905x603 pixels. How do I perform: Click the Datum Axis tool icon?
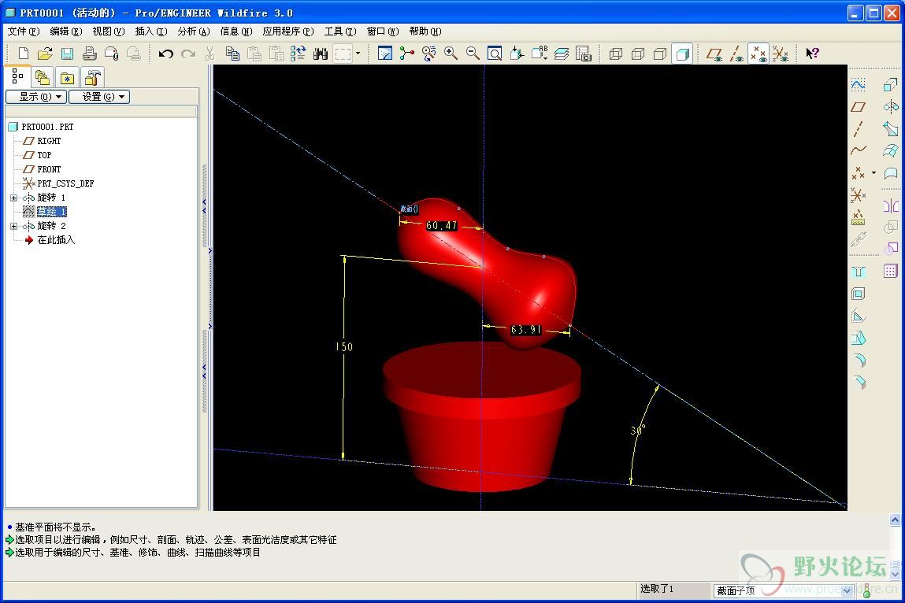859,128
